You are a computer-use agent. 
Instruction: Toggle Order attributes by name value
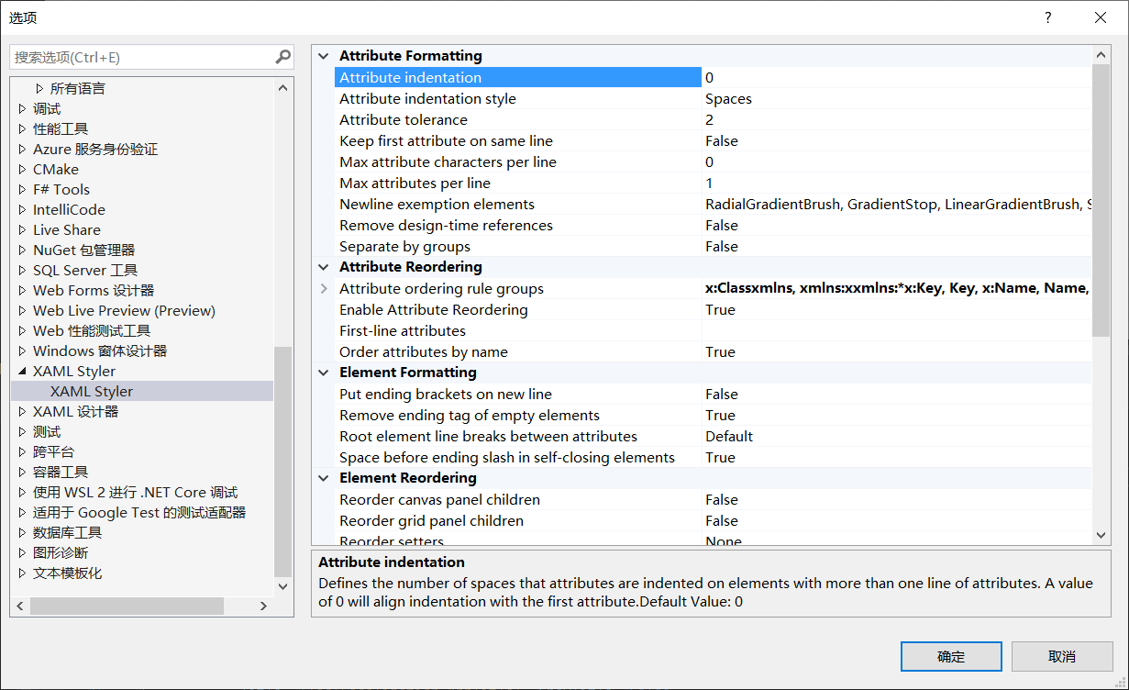point(897,352)
